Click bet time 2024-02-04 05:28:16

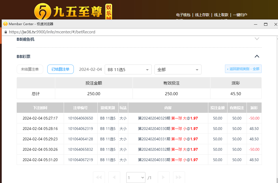pyautogui.click(x=40, y=129)
